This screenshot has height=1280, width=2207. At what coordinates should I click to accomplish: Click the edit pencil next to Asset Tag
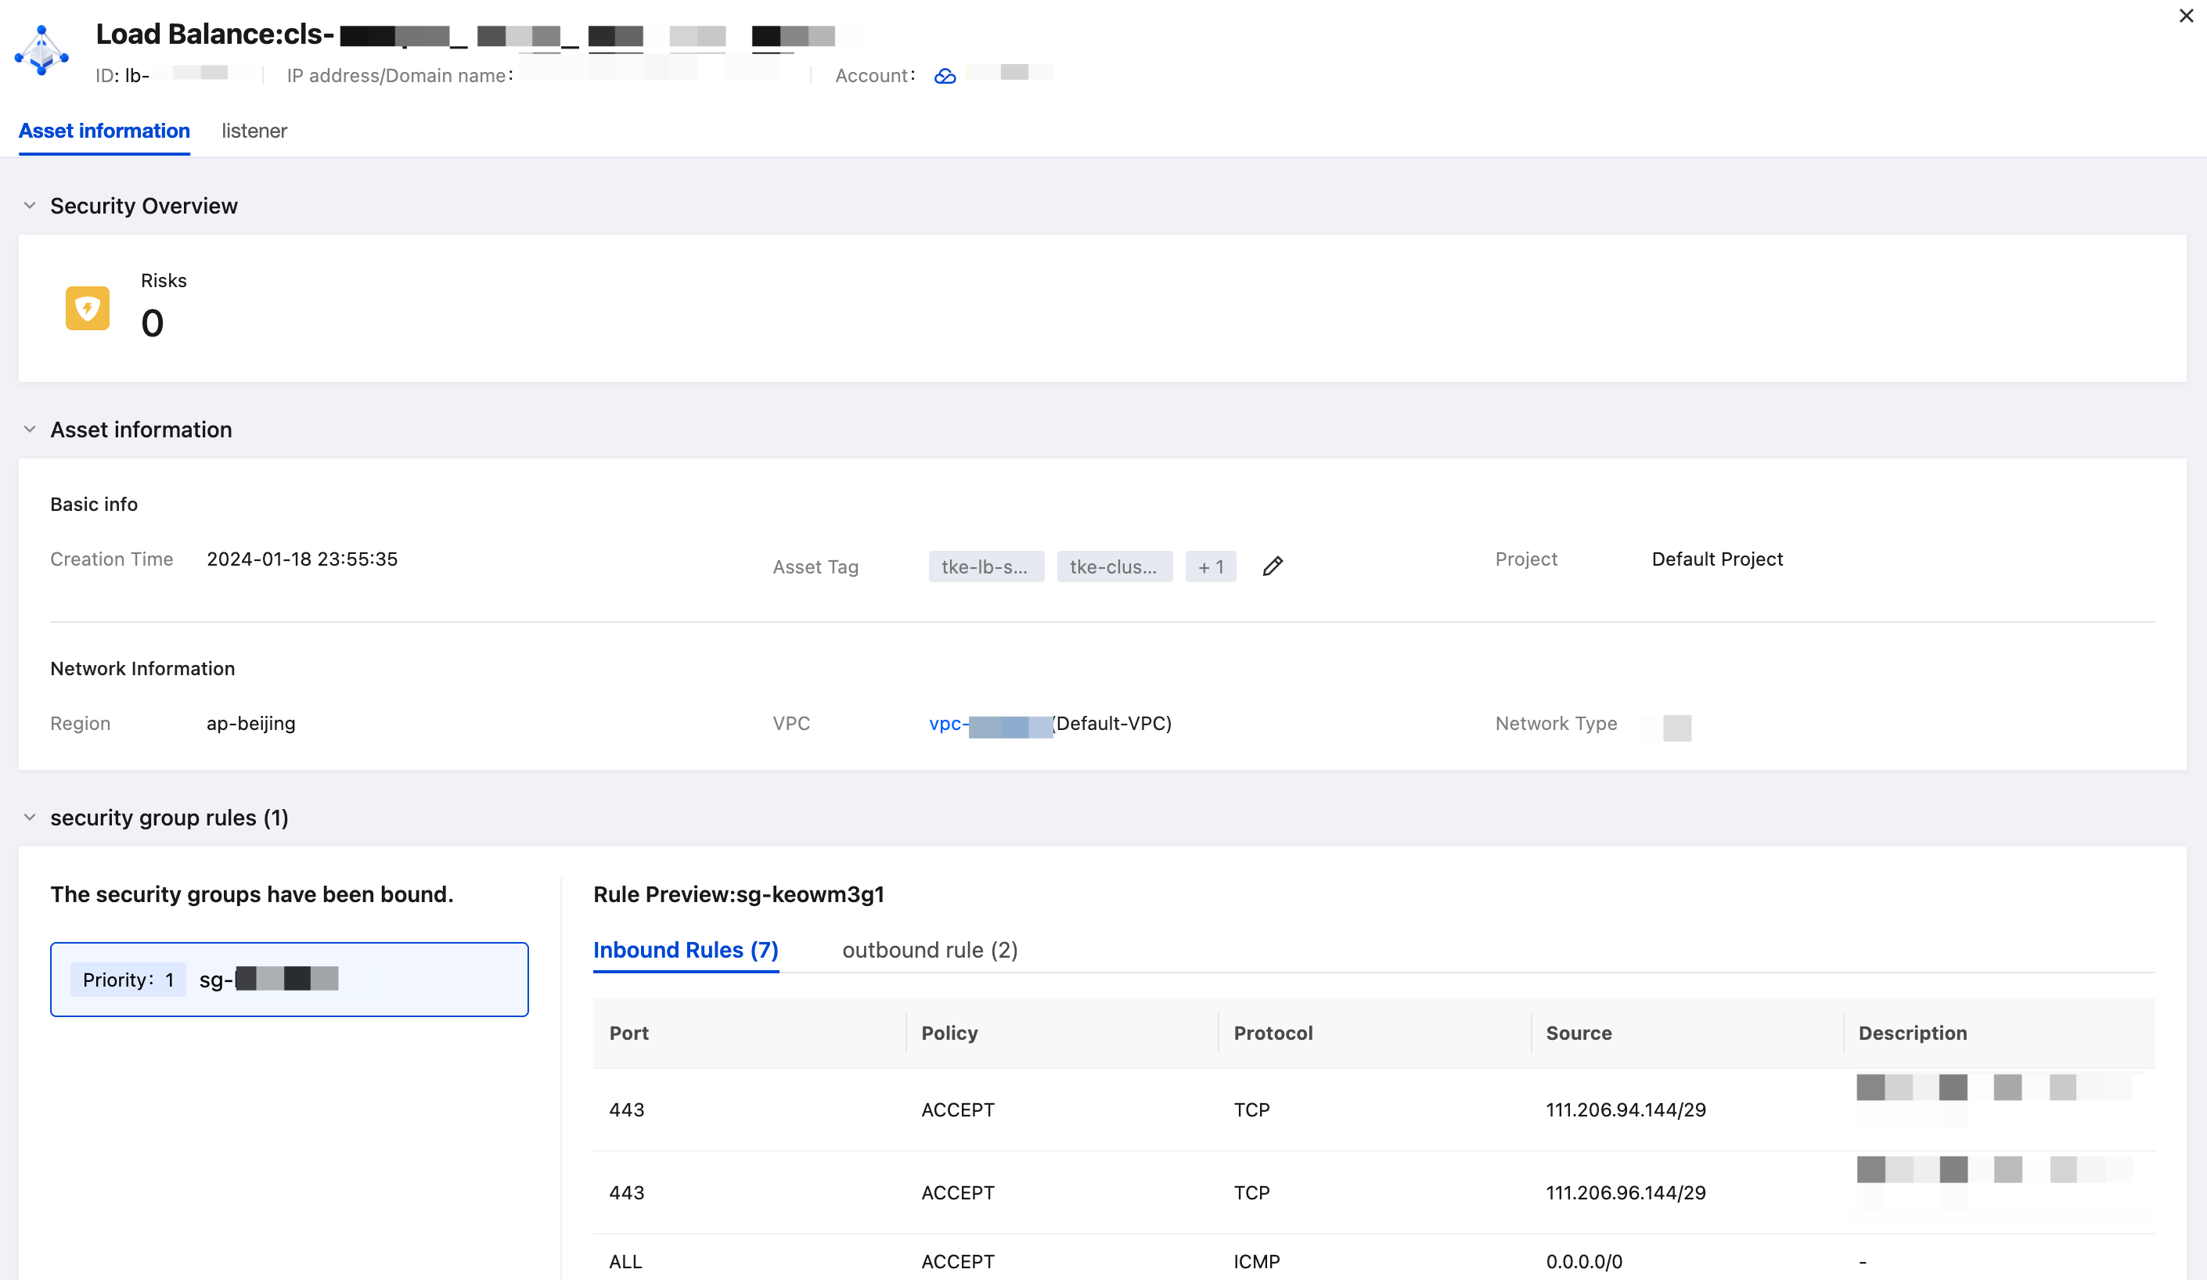click(x=1273, y=566)
